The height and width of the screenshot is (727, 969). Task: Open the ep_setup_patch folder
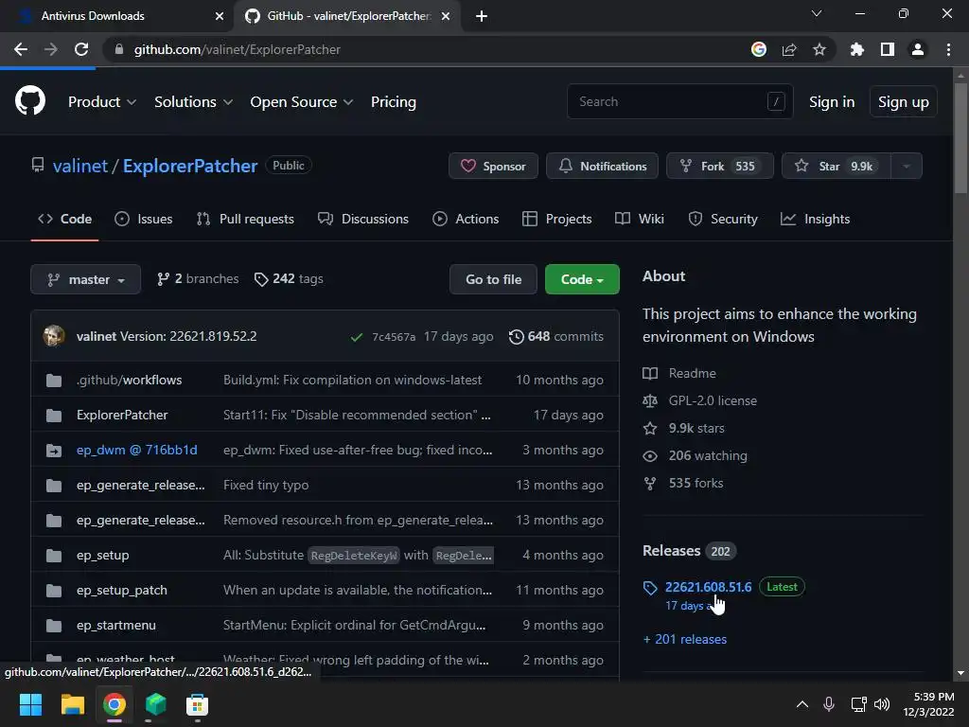122,590
